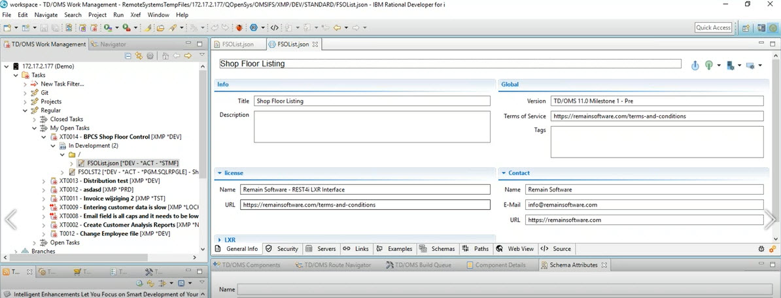Collapse the My Open Tasks node
This screenshot has height=298, width=781.
point(34,128)
